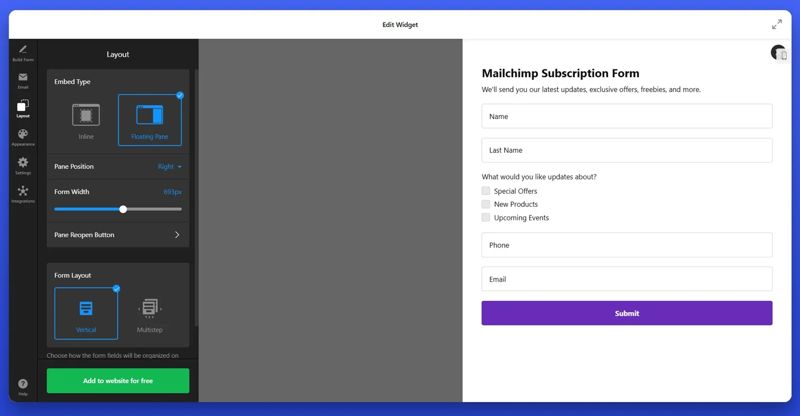This screenshot has width=800, height=416.
Task: Choose the Floating Pane embed type
Action: coord(150,120)
